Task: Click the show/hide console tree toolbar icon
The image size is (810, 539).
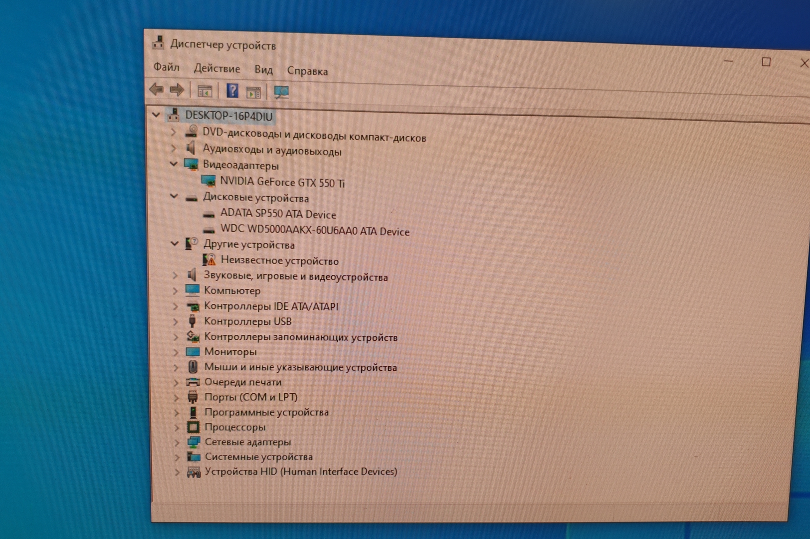Action: (x=205, y=91)
